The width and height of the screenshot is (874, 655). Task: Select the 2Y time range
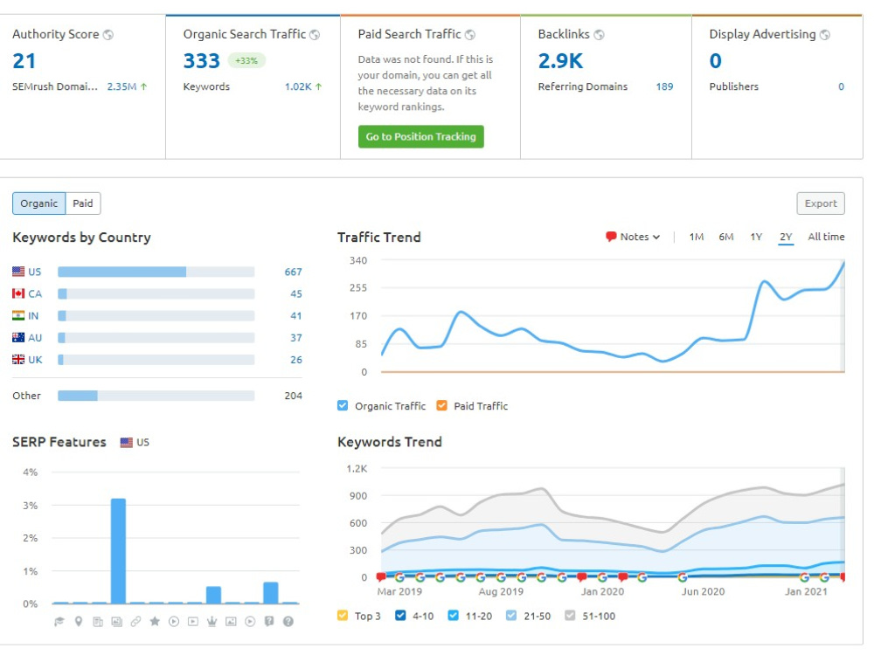(786, 237)
